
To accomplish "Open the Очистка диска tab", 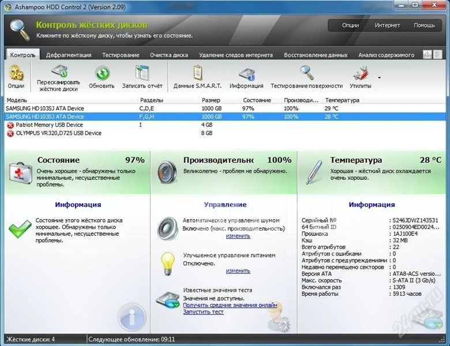I will coord(168,55).
